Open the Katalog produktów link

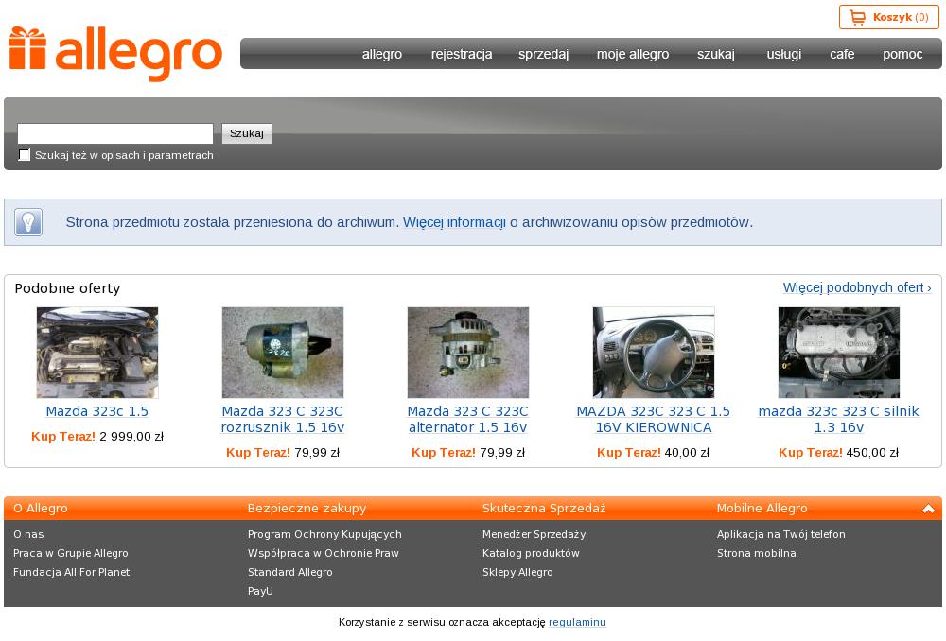(531, 553)
